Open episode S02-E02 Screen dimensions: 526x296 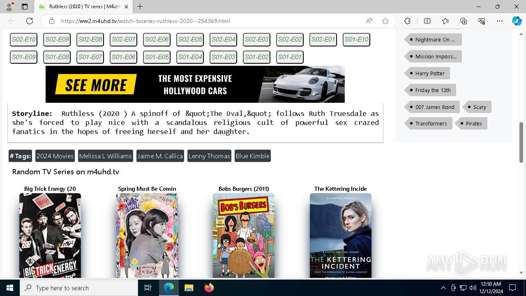pos(290,39)
